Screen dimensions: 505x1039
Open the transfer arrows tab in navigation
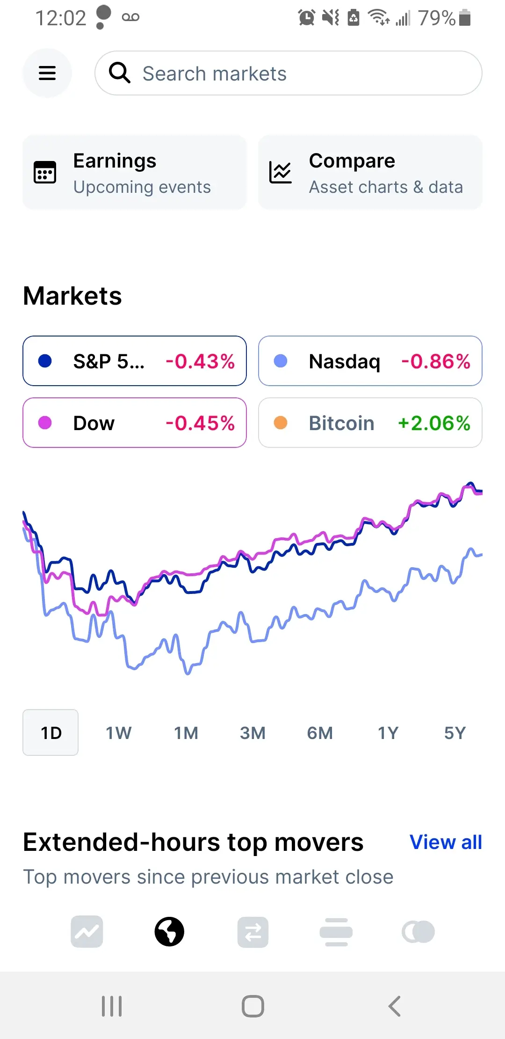pyautogui.click(x=253, y=932)
